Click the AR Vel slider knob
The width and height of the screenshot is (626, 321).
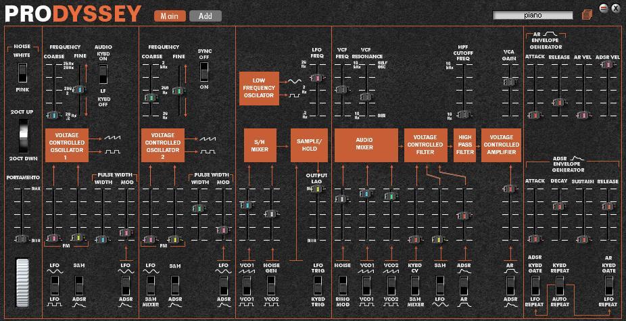(x=583, y=116)
